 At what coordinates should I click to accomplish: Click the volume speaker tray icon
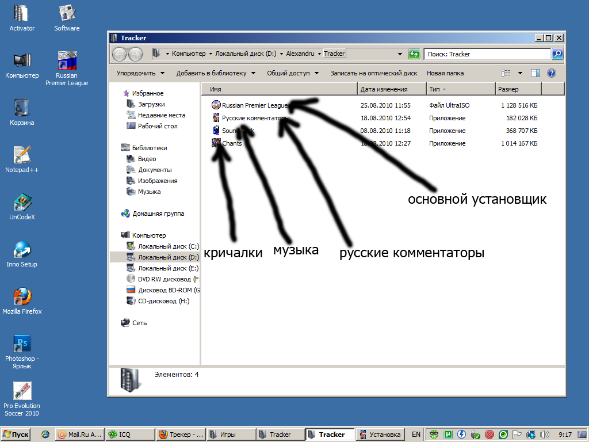click(x=544, y=435)
